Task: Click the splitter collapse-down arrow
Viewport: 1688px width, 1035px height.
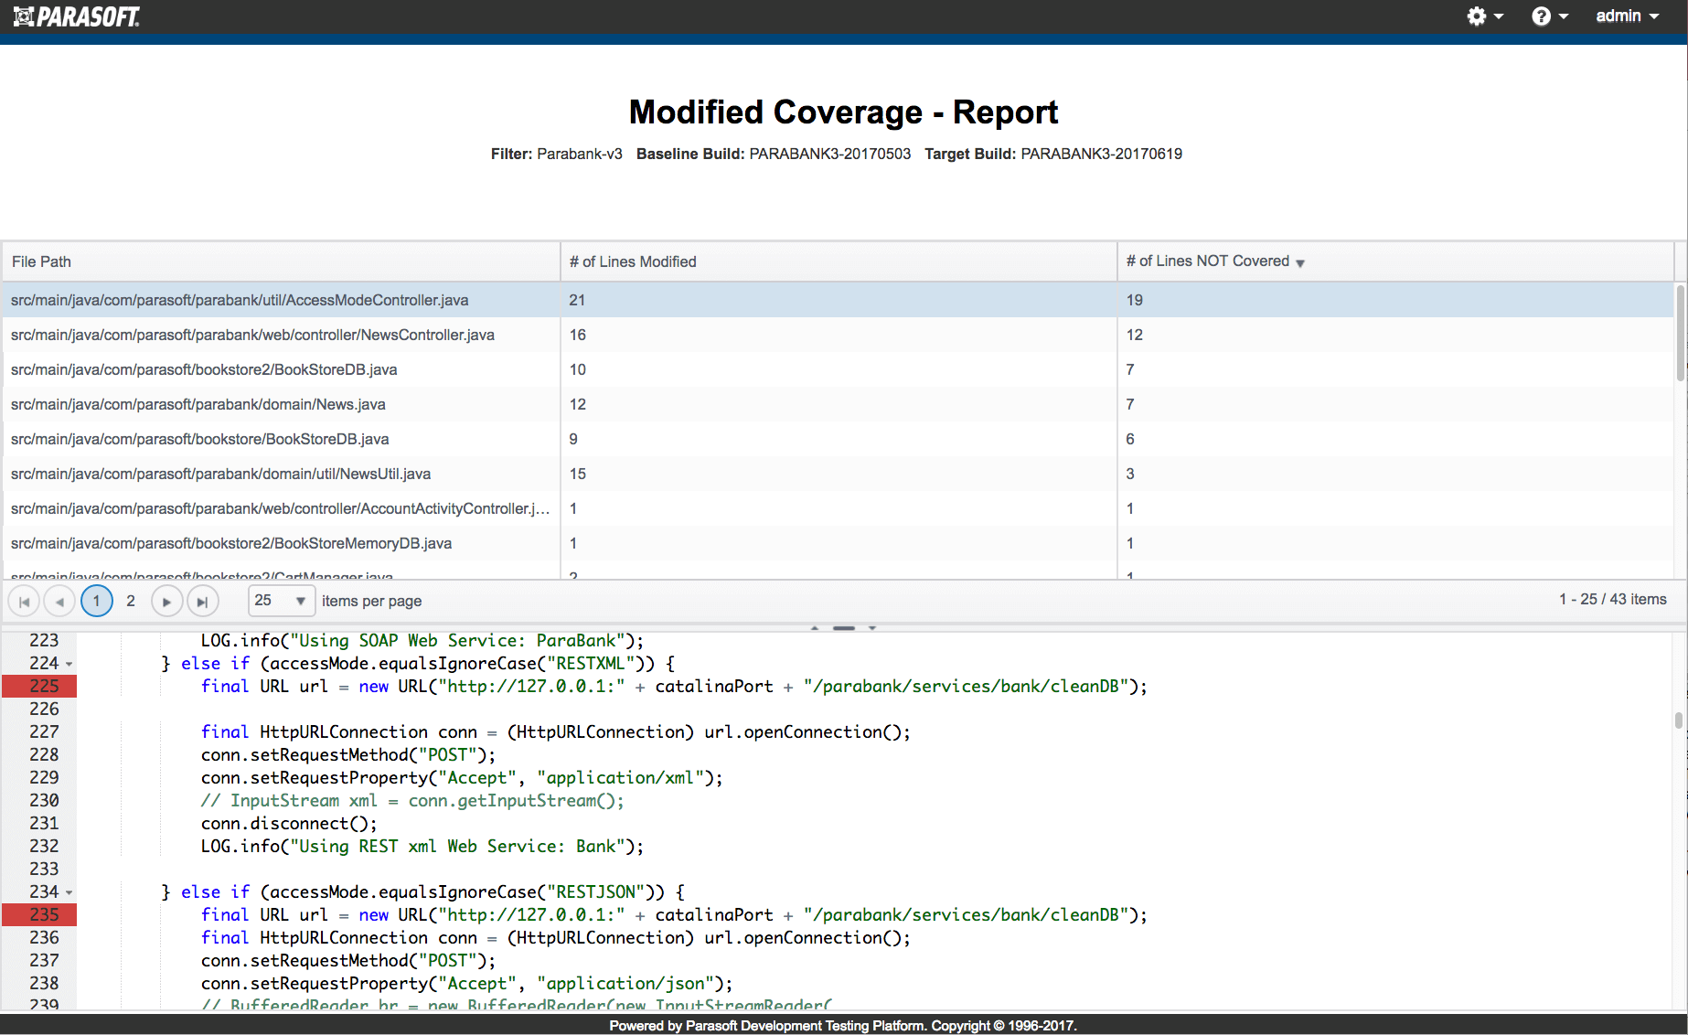Action: click(872, 628)
